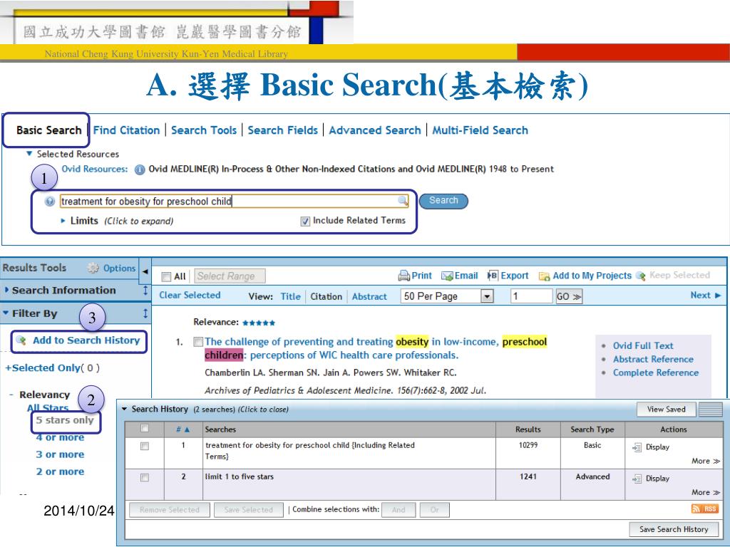Open Complete Reference link
The height and width of the screenshot is (547, 730).
click(x=656, y=373)
